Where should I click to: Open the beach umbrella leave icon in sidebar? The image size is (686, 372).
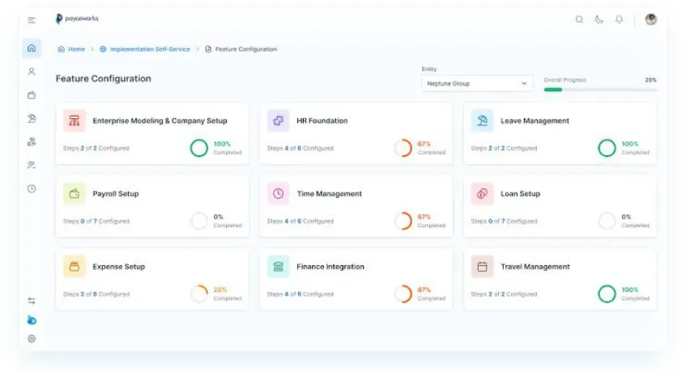[32, 118]
